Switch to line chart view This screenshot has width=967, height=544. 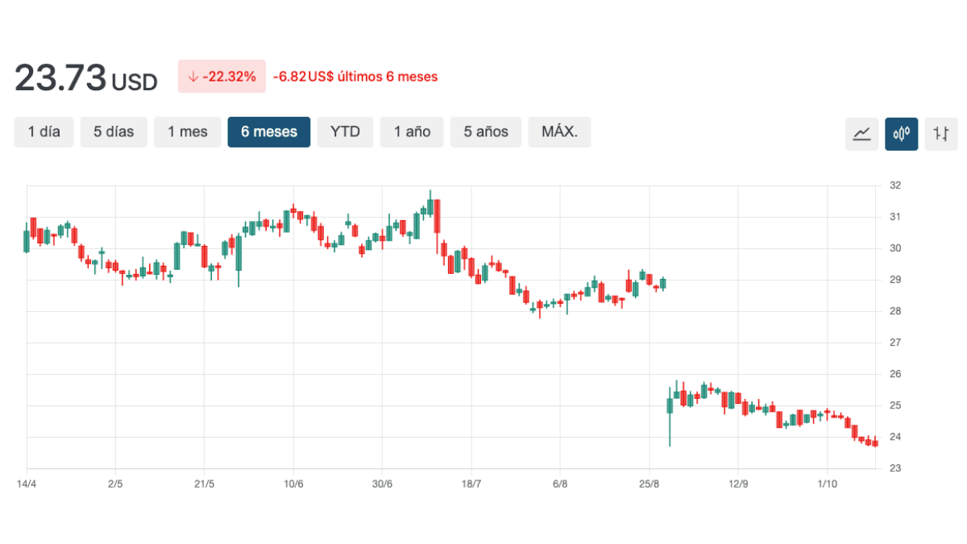[x=861, y=134]
